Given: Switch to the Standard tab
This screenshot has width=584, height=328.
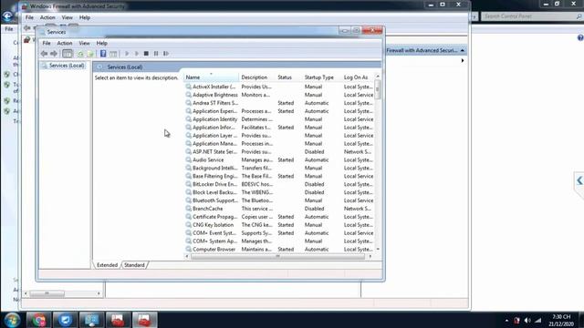Looking at the screenshot, I should point(134,265).
